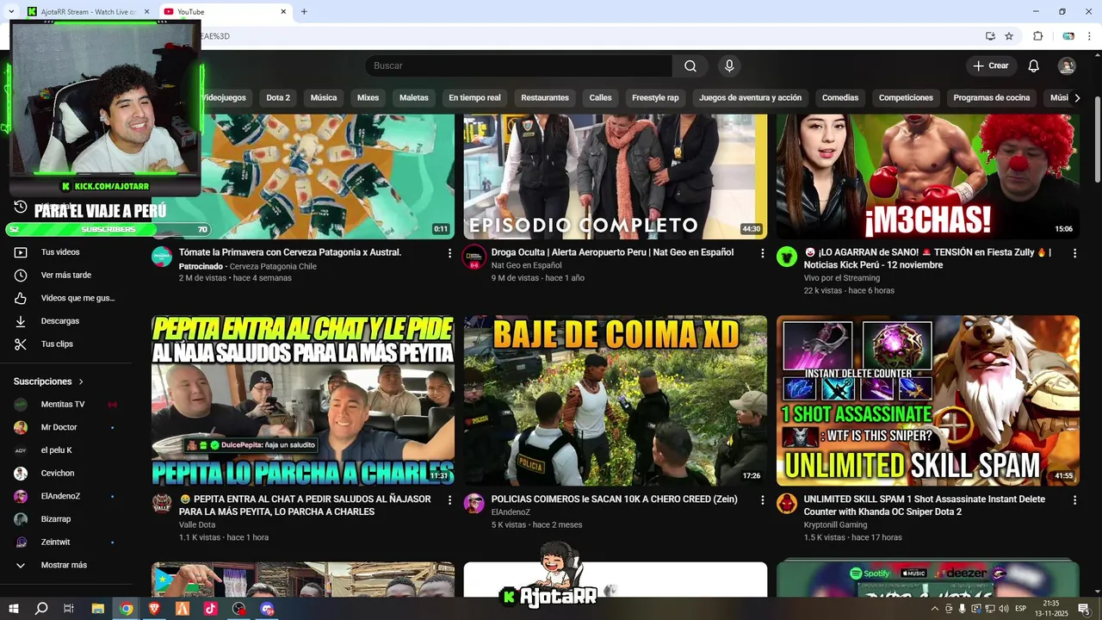
Task: Focus the Buscar search field
Action: 518,66
